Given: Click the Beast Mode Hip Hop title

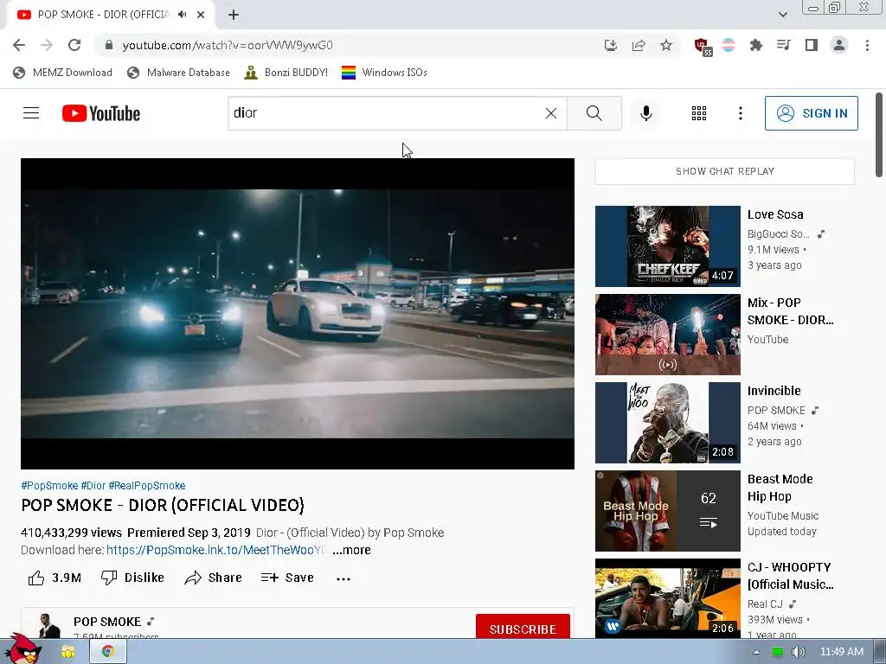Looking at the screenshot, I should click(780, 488).
